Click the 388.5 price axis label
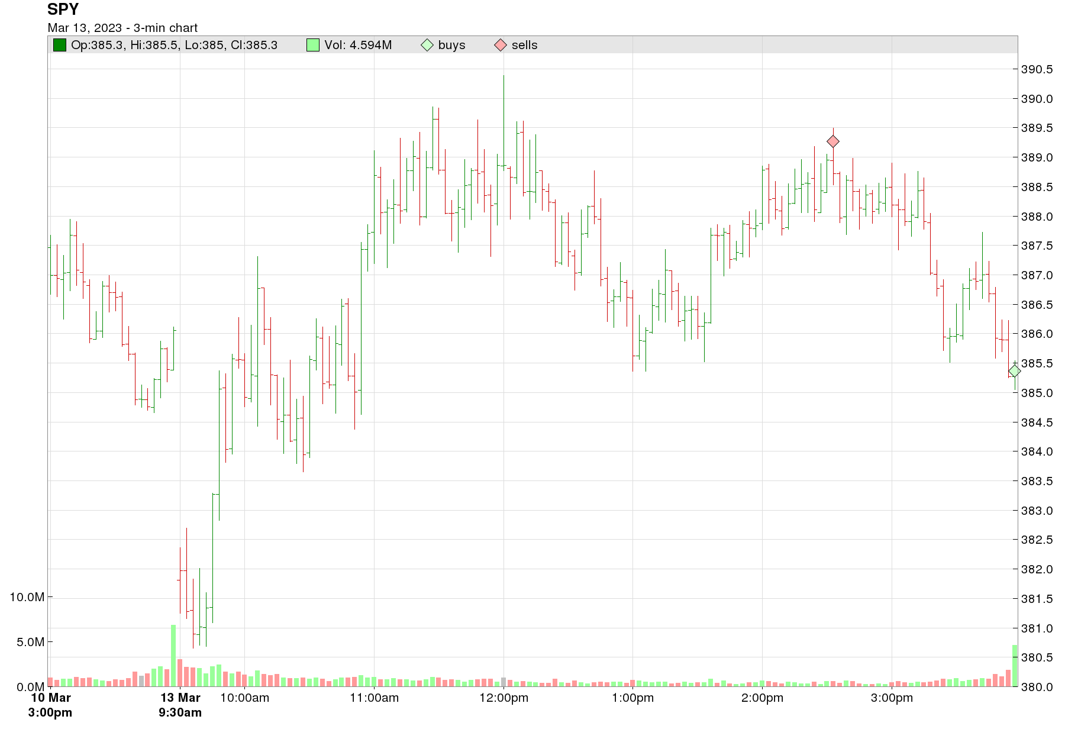 1037,187
